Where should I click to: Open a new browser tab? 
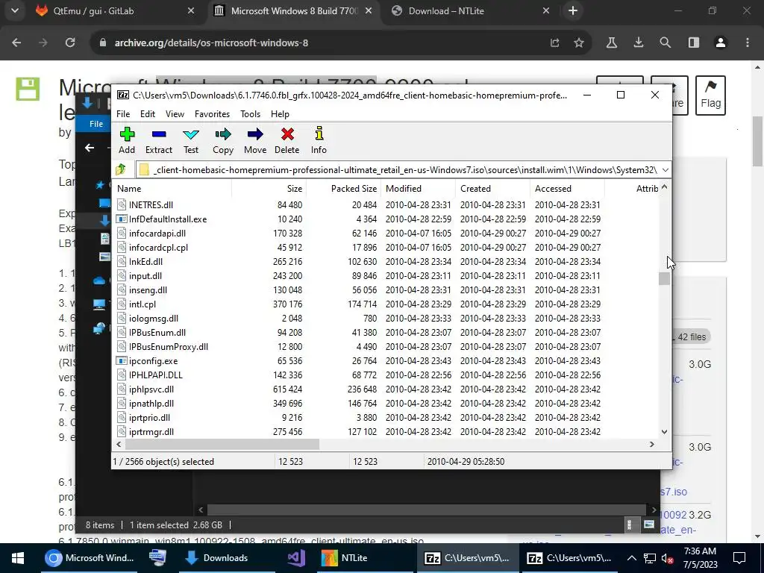(x=573, y=10)
